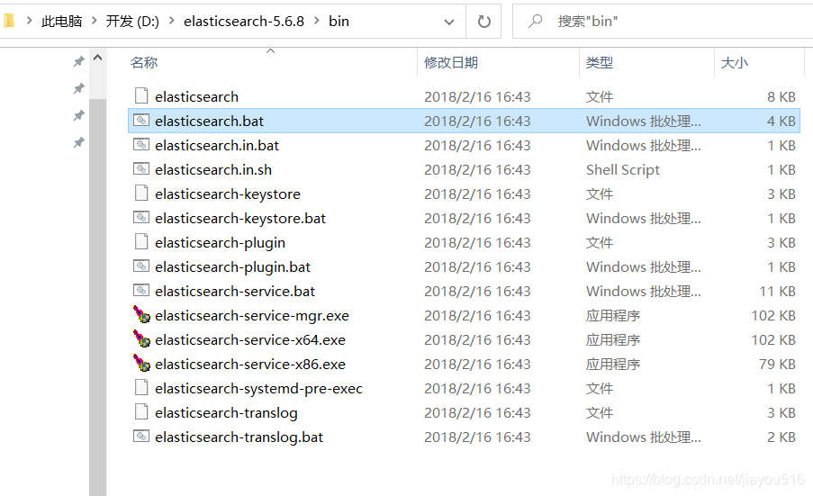Click the elasticsearch-translog.bat file icon
813x496 pixels.
click(x=141, y=437)
